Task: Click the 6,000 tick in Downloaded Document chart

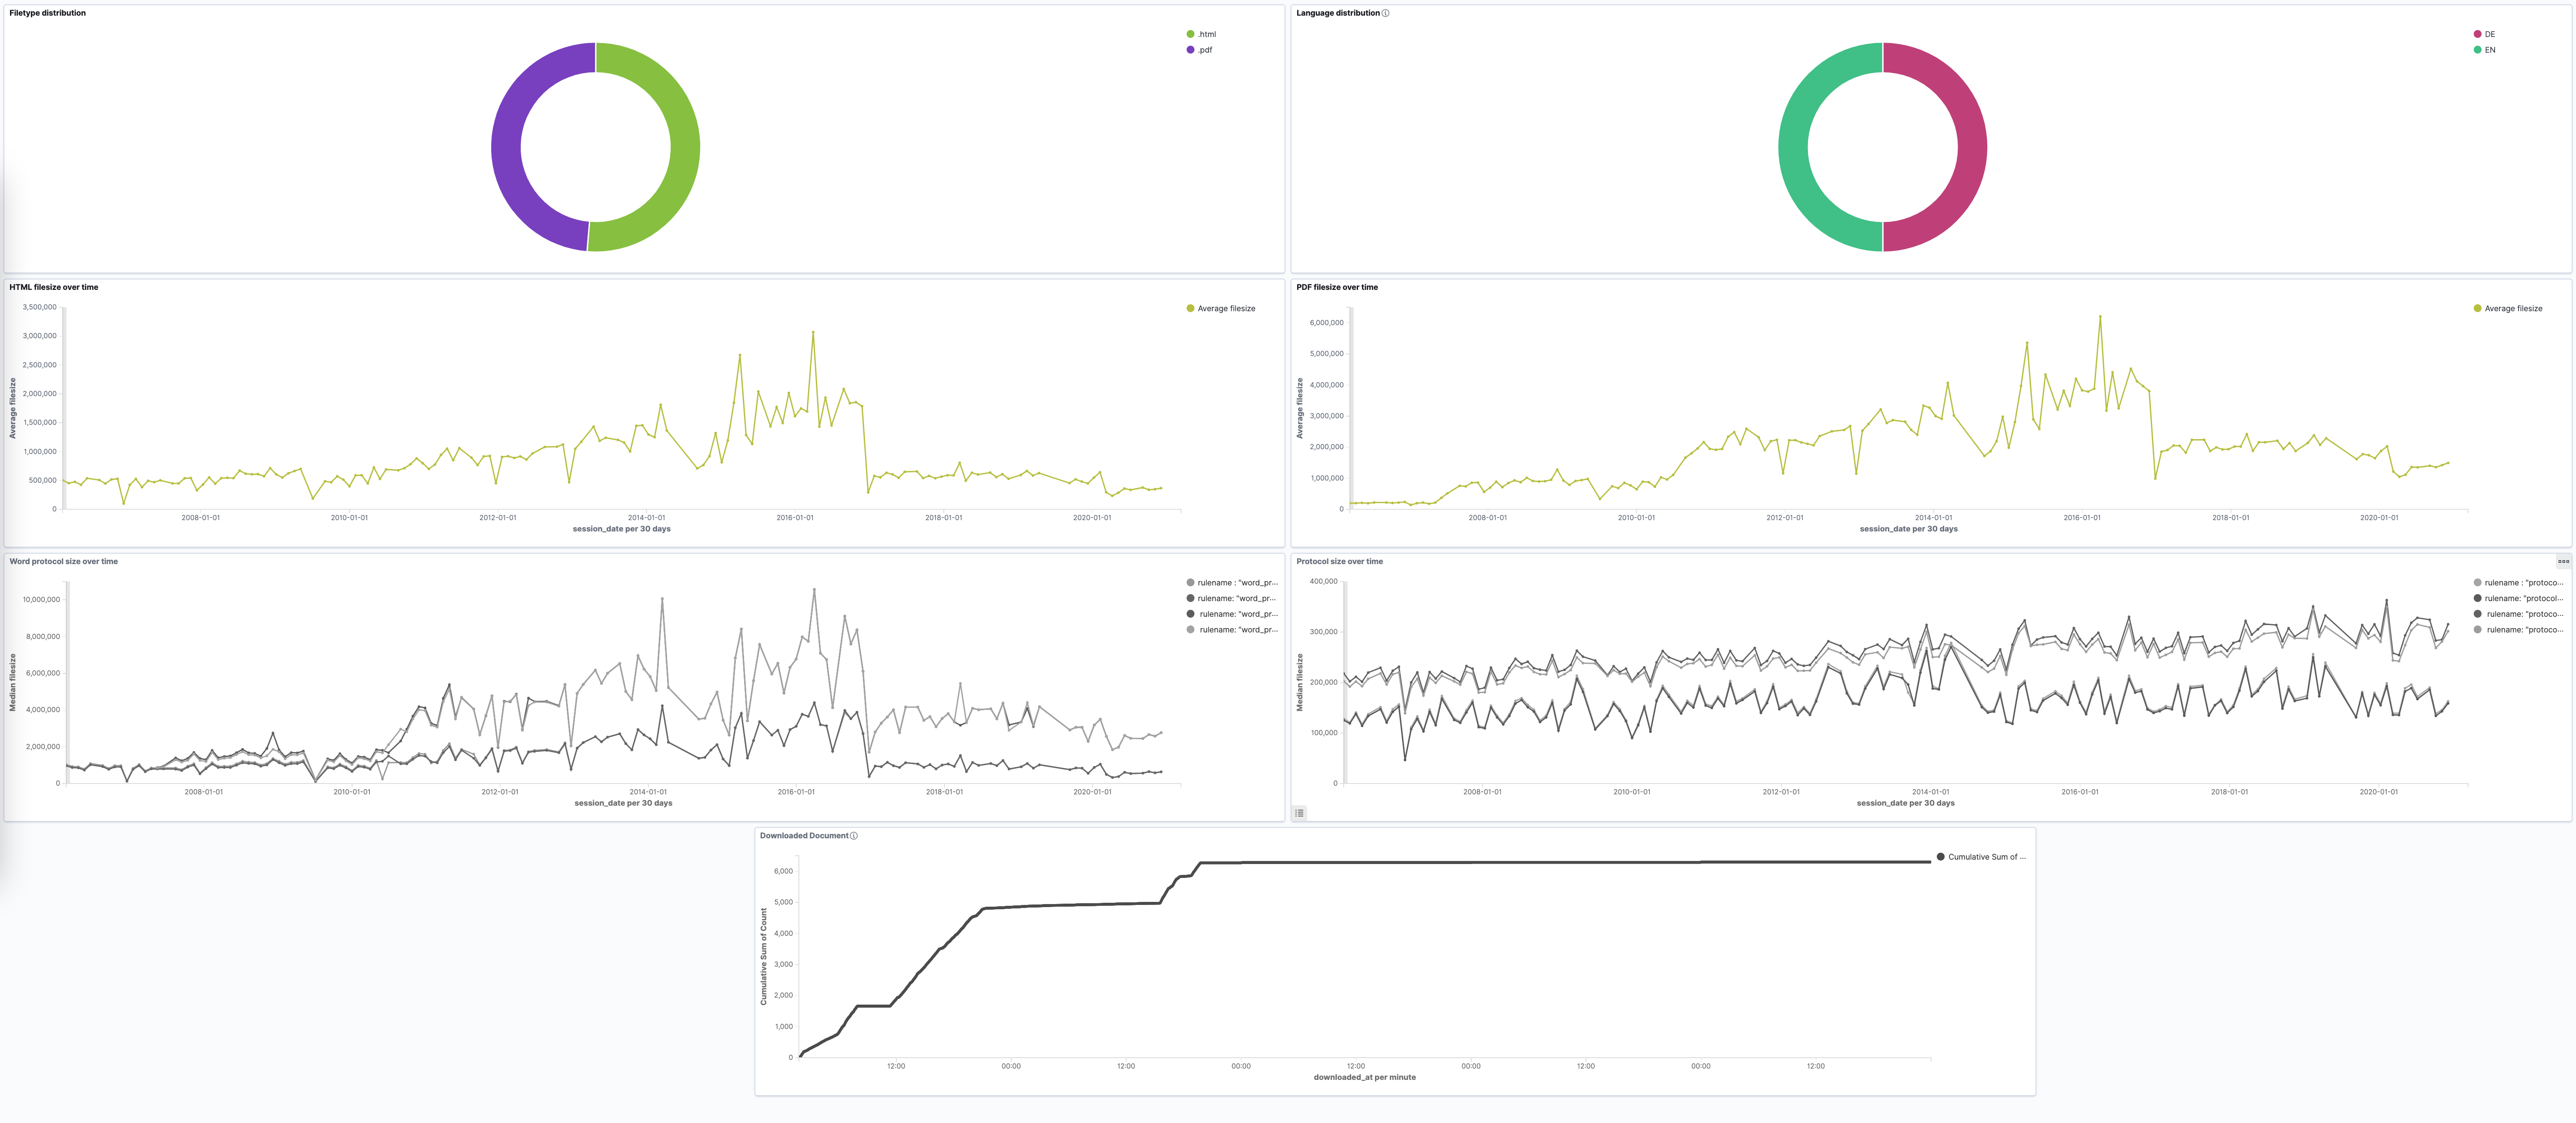Action: (x=783, y=871)
